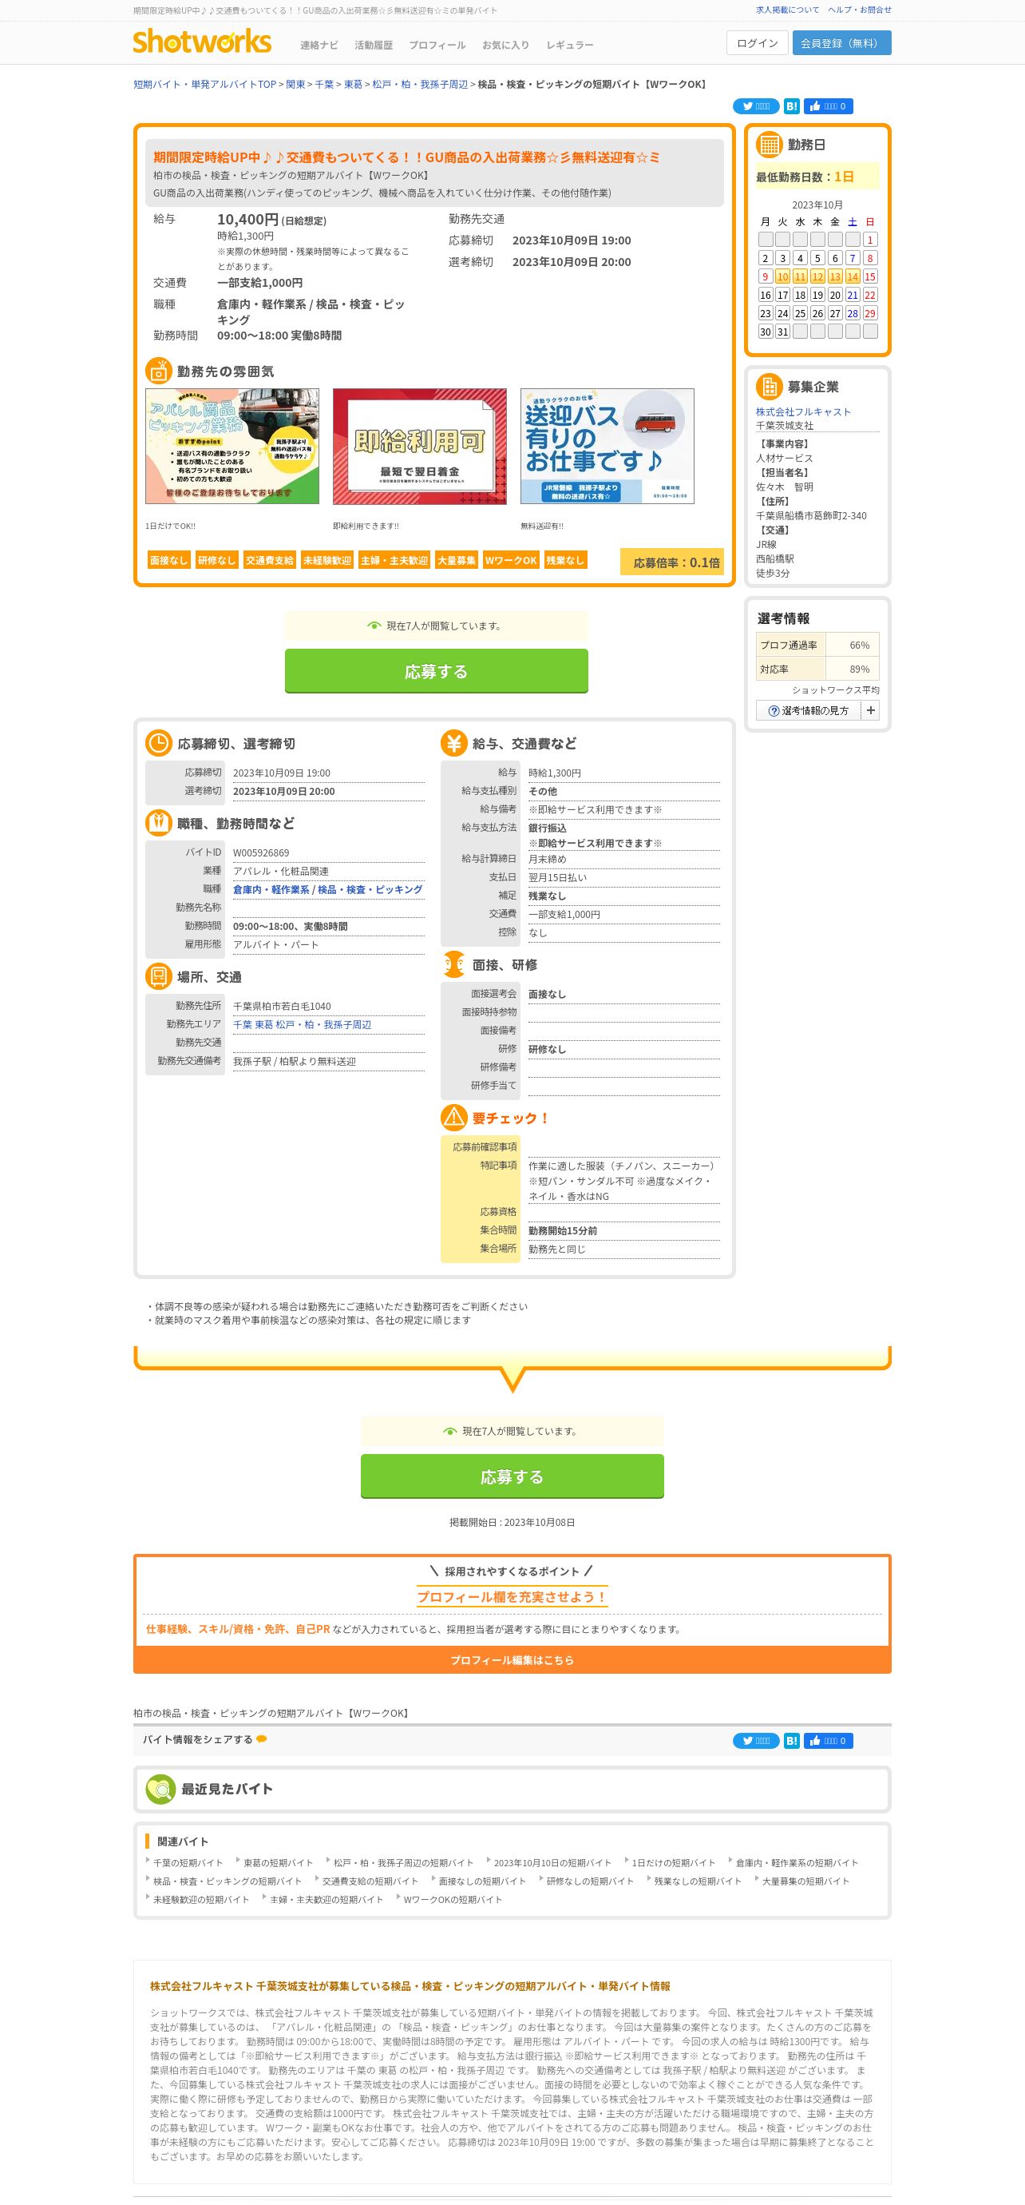Image resolution: width=1025 pixels, height=2205 pixels.
Task: Select October 10 on the calendar
Action: click(783, 276)
